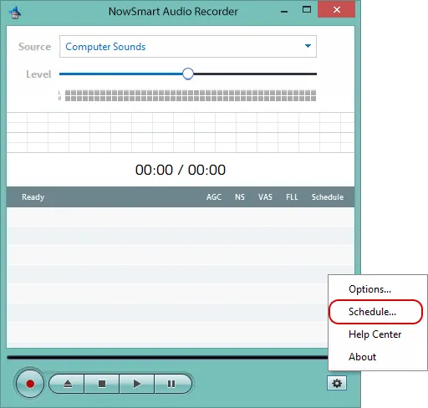Screen dimensions: 428x408
Task: Toggle Schedule in the status bar
Action: (328, 197)
